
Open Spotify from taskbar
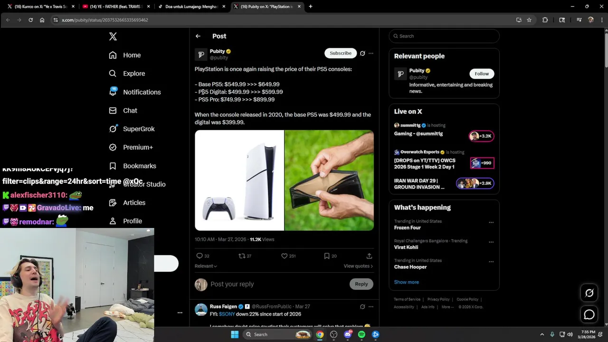(361, 334)
